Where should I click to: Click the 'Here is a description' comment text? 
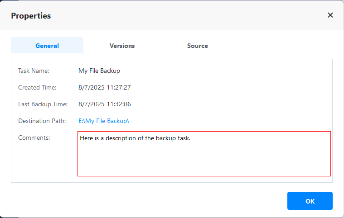tap(135, 138)
